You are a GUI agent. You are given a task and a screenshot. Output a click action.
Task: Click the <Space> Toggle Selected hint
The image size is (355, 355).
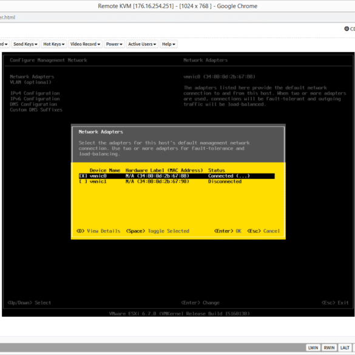158,231
